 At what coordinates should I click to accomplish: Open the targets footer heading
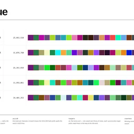pyautogui.click(x=72, y=119)
